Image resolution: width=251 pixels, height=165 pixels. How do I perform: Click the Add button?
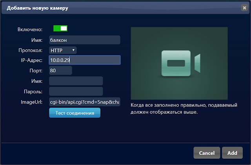tap(232, 153)
